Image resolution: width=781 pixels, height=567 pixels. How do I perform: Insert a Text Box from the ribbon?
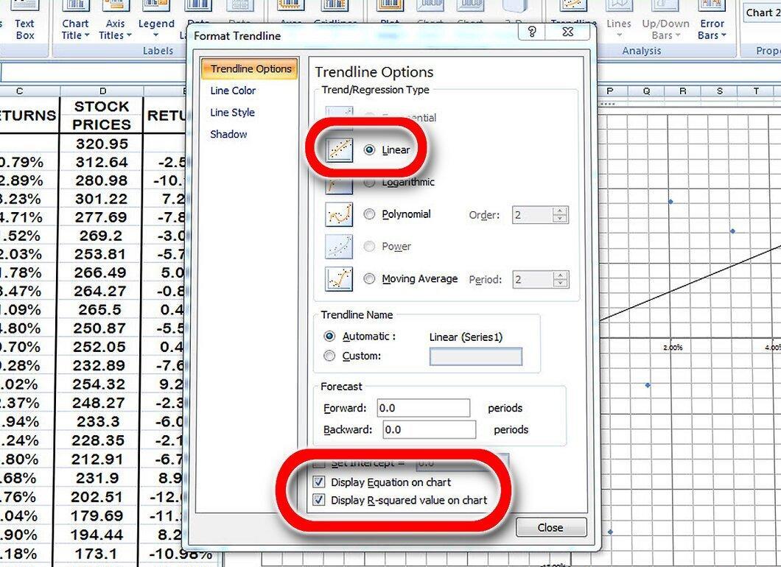pyautogui.click(x=24, y=22)
